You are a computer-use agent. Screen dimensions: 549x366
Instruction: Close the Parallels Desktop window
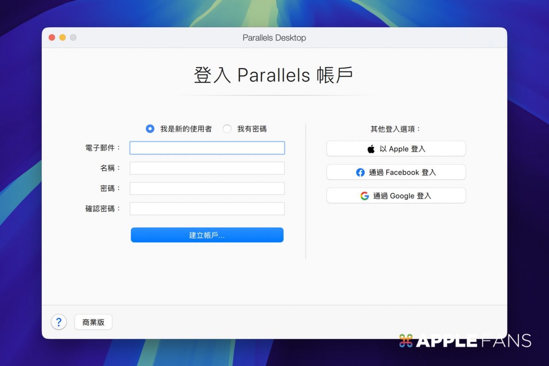pos(52,37)
